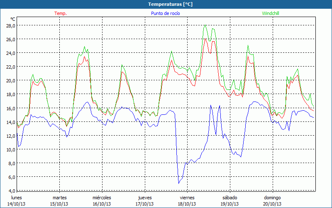Click the 16,0 y-axis value
The image size is (332, 208).
click(11, 108)
